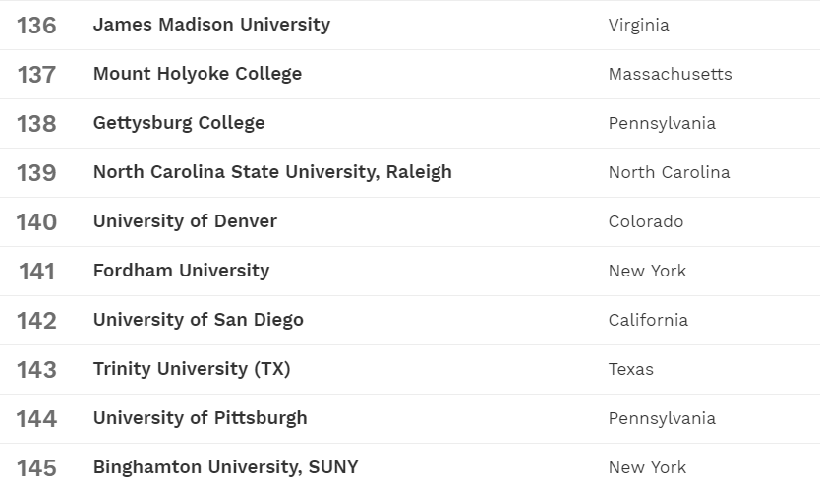Select the California state text
The image size is (820, 491).
[x=648, y=321]
